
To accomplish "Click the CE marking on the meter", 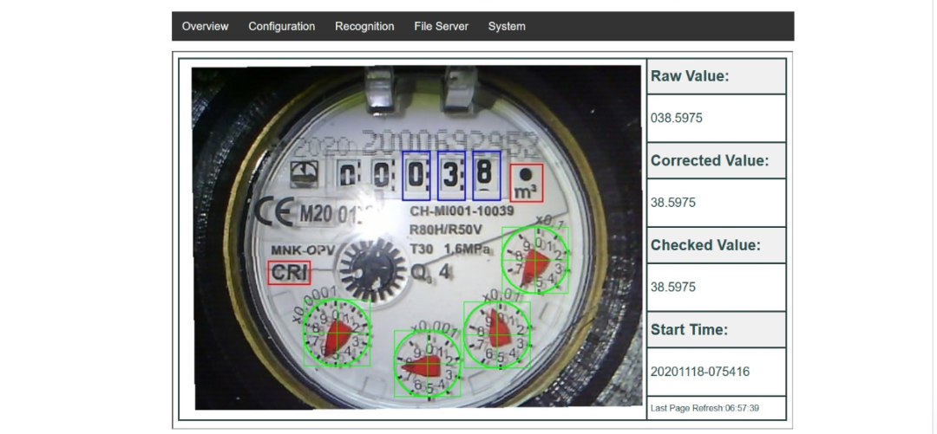I will point(272,211).
